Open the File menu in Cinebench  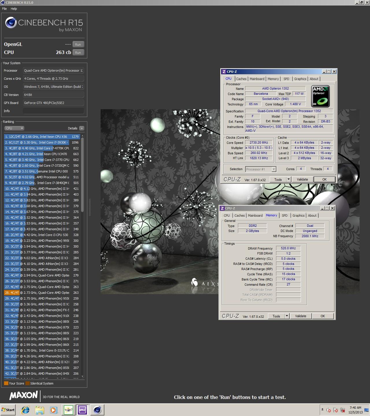click(x=4, y=9)
